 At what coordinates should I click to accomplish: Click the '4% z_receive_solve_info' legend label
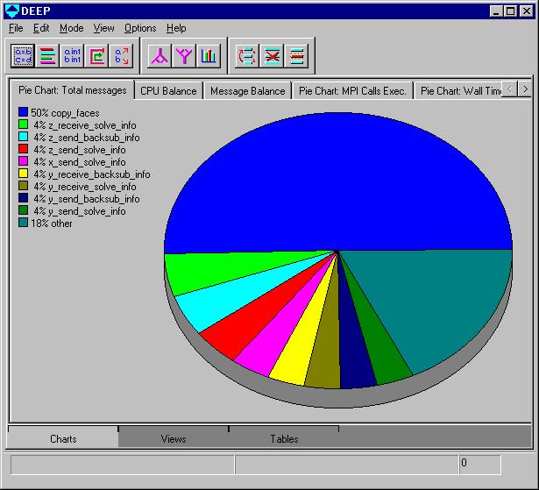coord(84,125)
